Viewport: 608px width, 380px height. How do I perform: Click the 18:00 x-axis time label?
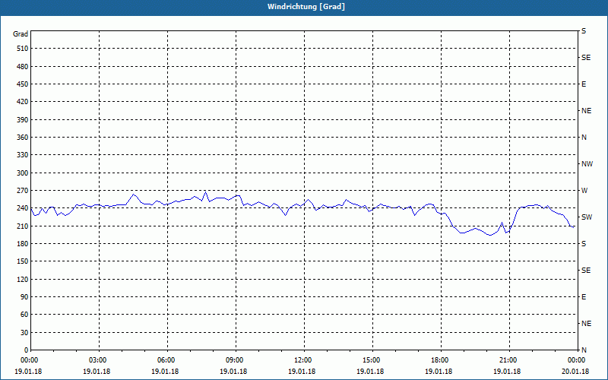(441, 360)
